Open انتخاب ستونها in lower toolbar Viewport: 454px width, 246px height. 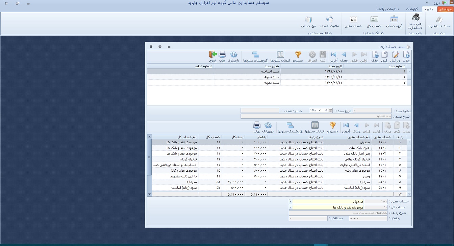(315, 127)
